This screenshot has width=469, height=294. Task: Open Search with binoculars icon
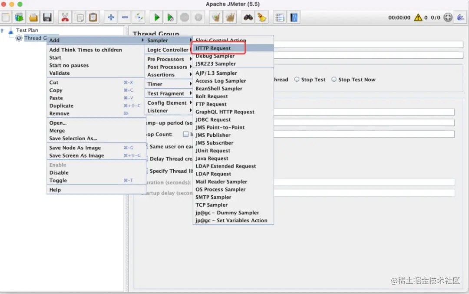[248, 17]
